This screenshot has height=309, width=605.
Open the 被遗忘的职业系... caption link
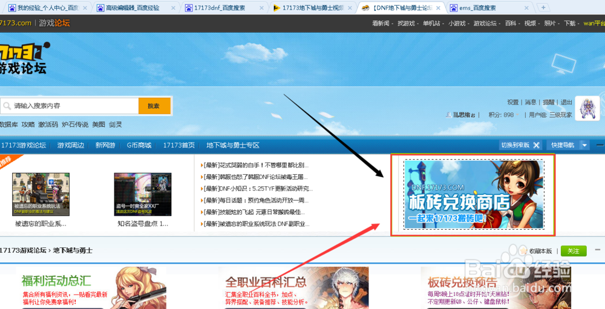pos(41,223)
